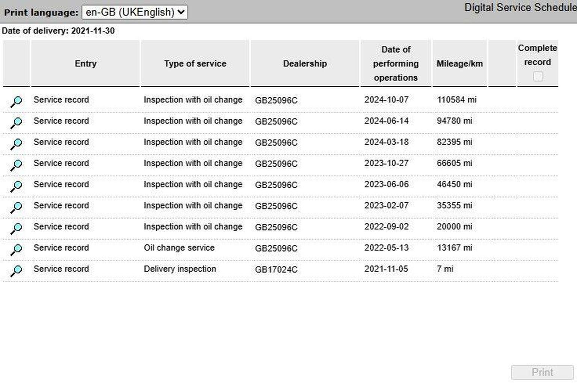Select mileage value 7 mi

pos(445,269)
